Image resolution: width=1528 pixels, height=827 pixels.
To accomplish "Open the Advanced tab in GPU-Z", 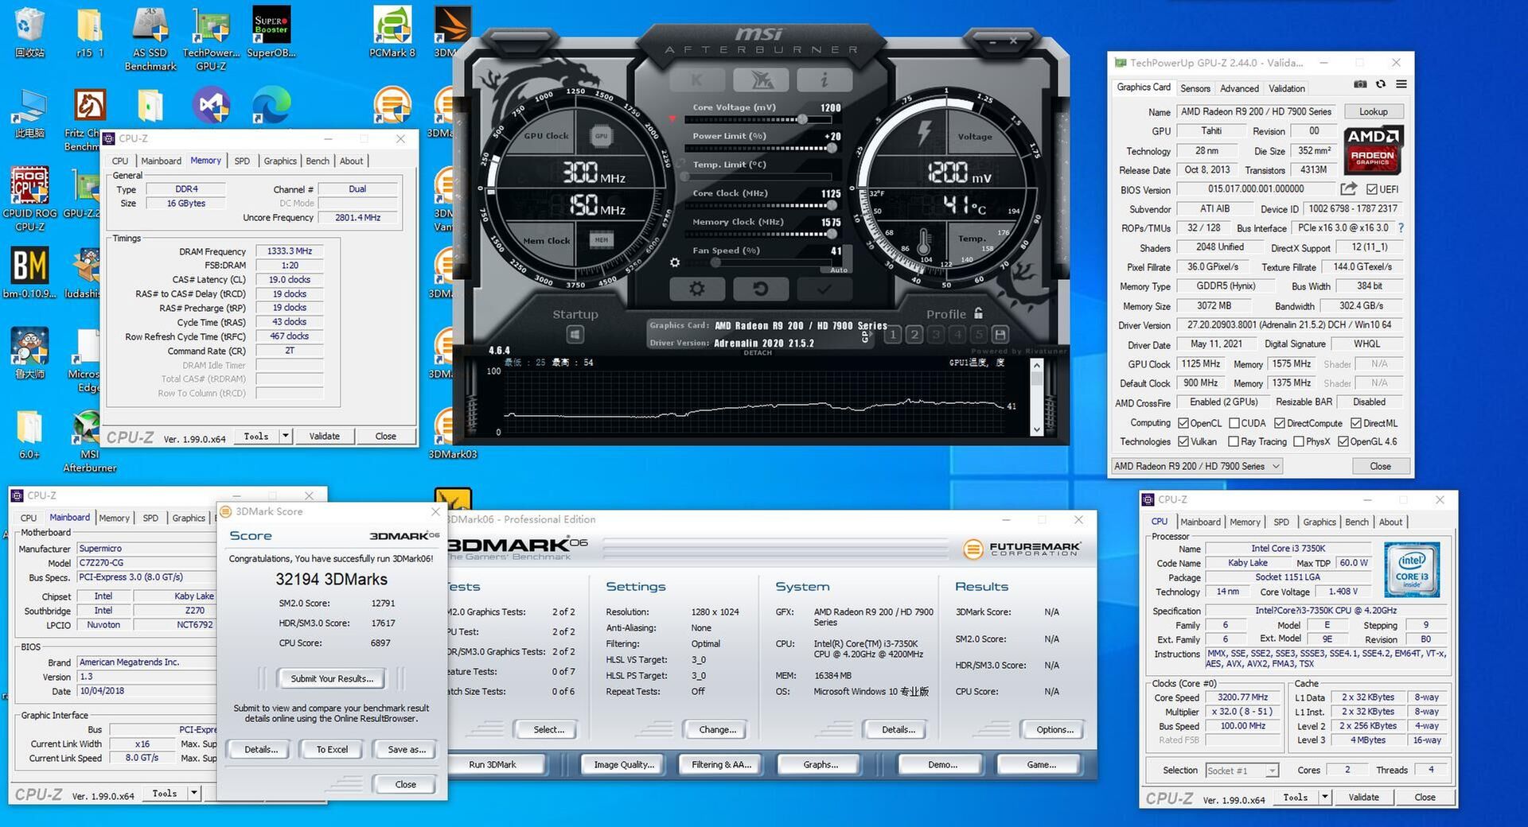I will point(1239,88).
